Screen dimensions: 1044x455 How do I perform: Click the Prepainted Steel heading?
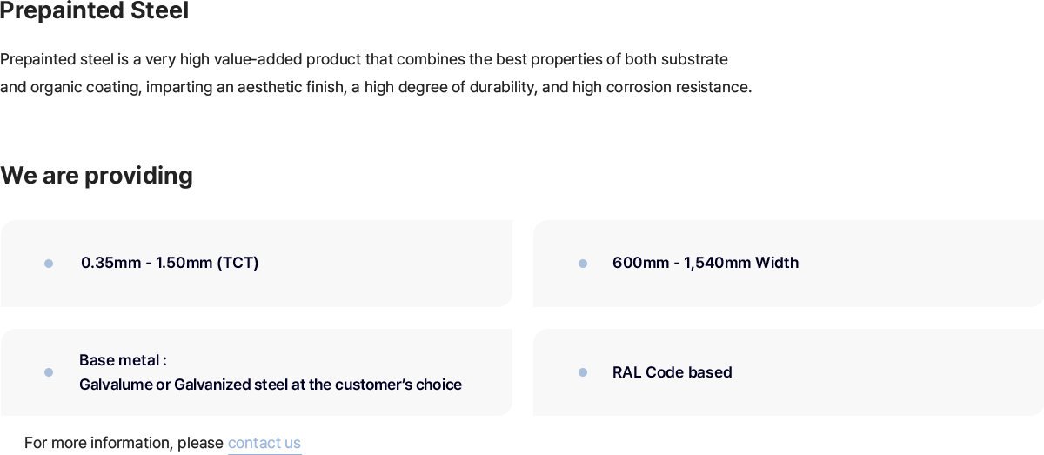pos(94,11)
